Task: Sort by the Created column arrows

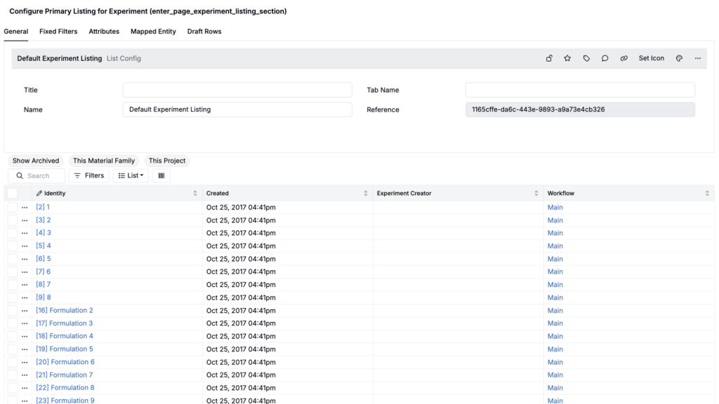Action: pos(366,193)
